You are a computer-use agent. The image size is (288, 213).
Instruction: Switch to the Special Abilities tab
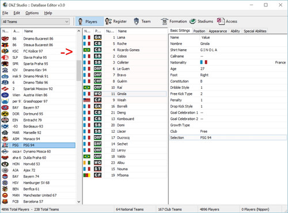click(255, 31)
